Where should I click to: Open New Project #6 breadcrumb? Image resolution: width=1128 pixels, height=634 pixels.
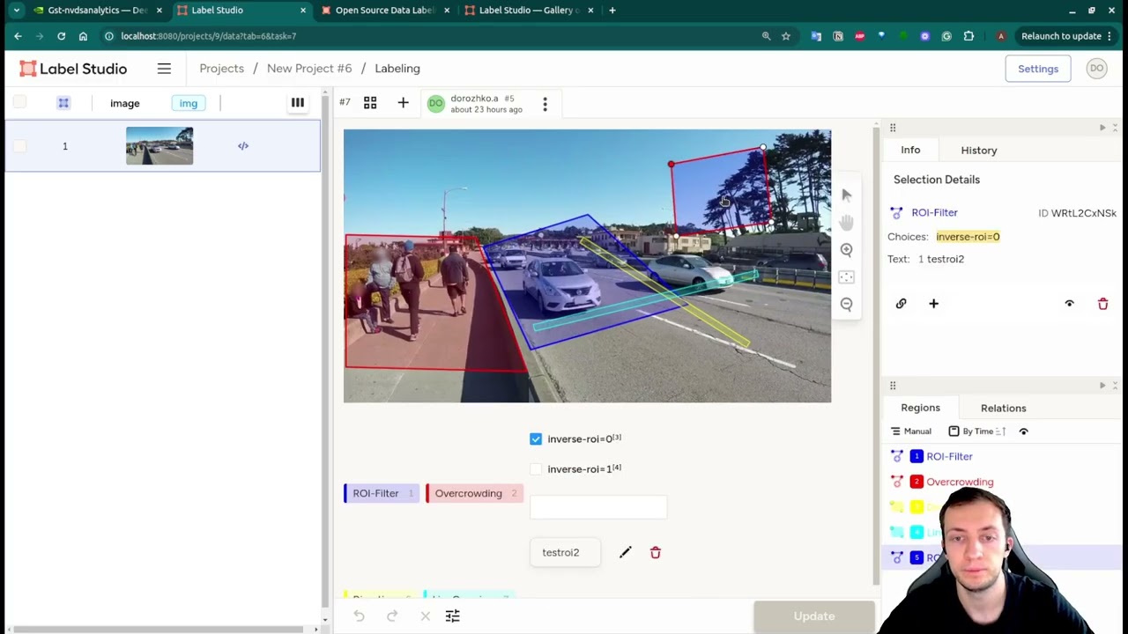(x=309, y=69)
